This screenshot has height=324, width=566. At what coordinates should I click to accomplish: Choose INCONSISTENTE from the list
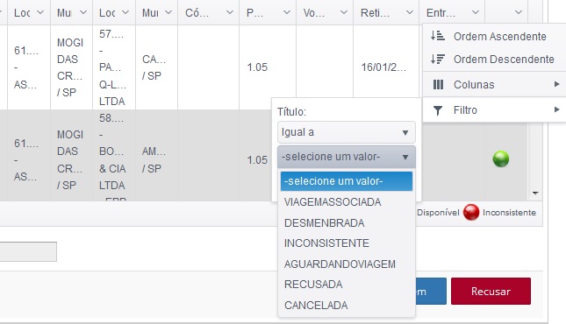coord(347,243)
